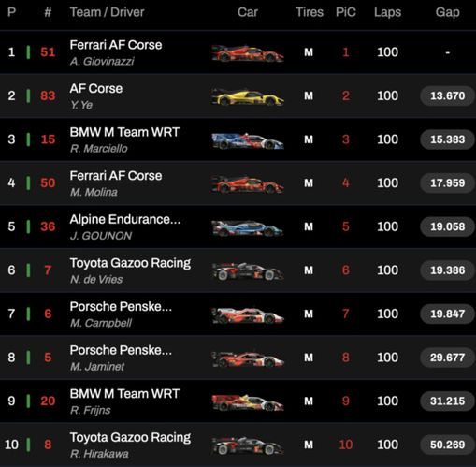476x467 pixels.
Task: Click N. de Vries' Toyota car image
Action: click(248, 271)
